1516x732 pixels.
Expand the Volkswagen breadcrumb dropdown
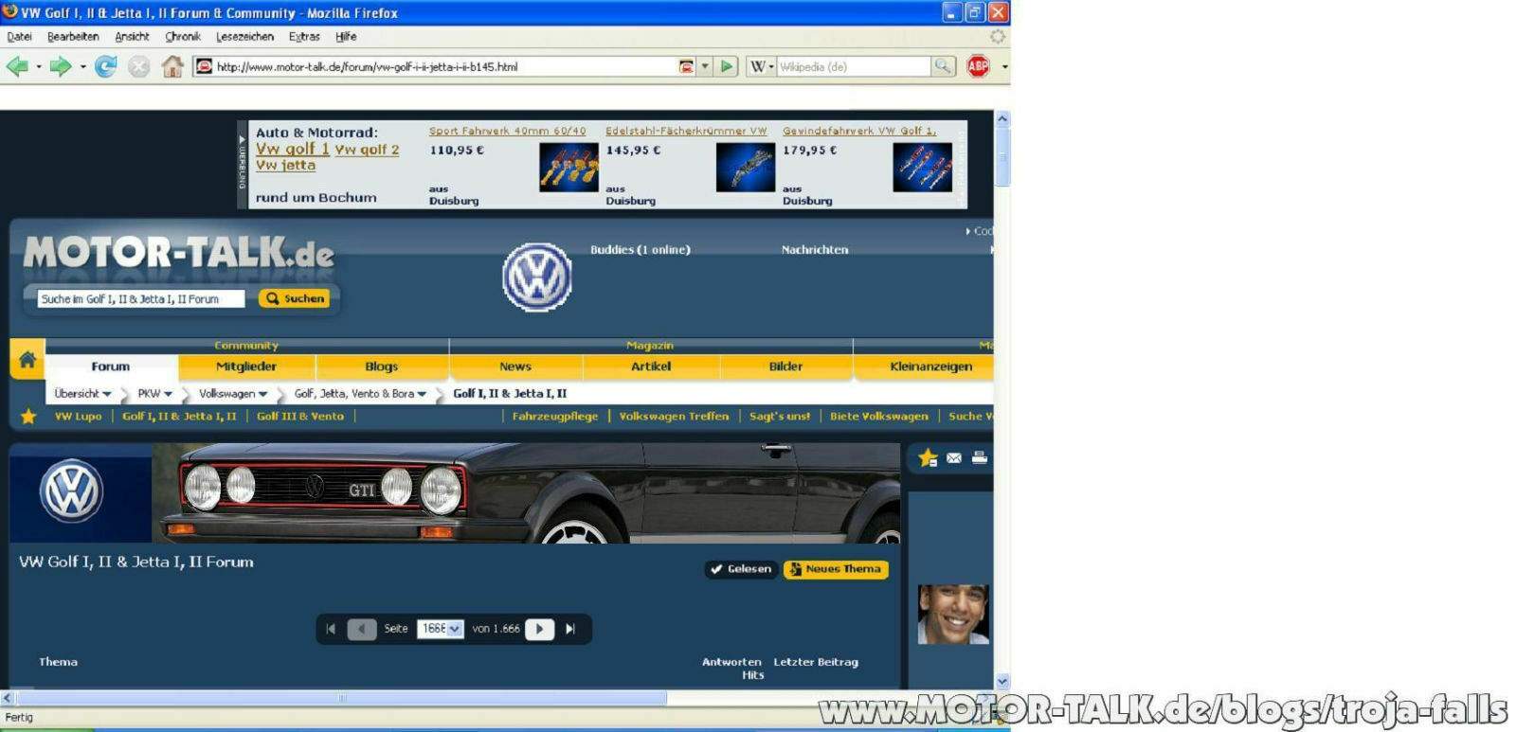(x=262, y=394)
